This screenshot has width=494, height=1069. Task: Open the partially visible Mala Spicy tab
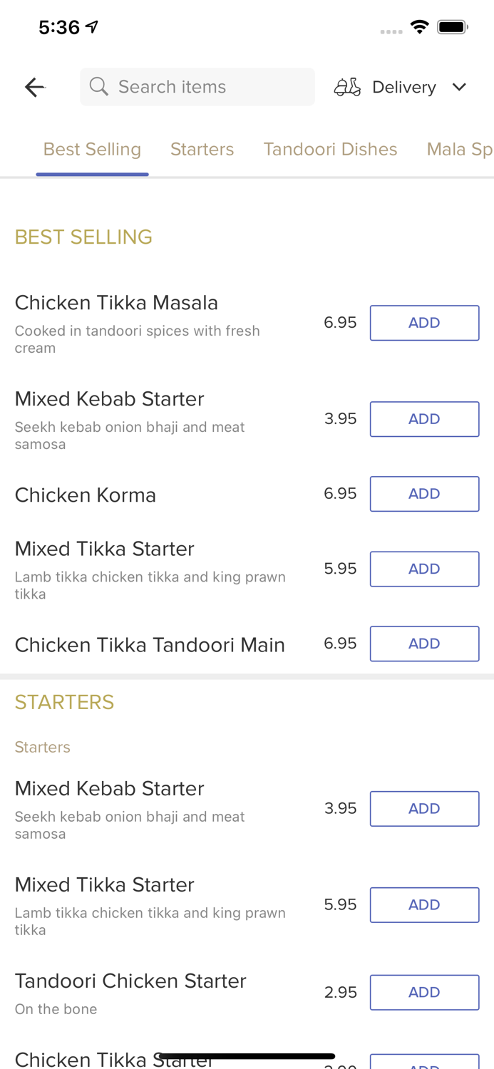pos(460,149)
